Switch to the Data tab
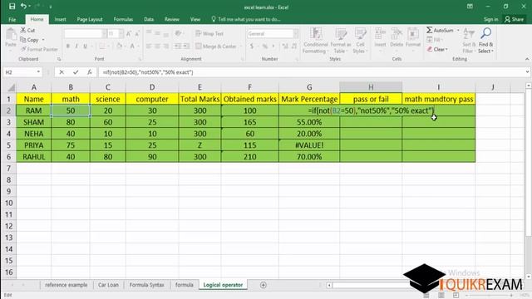The image size is (532, 299). point(149,19)
